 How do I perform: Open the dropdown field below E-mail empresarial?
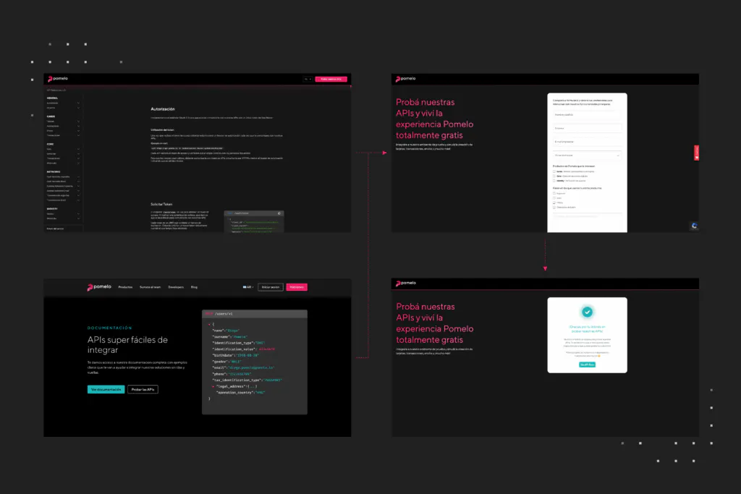coord(587,156)
